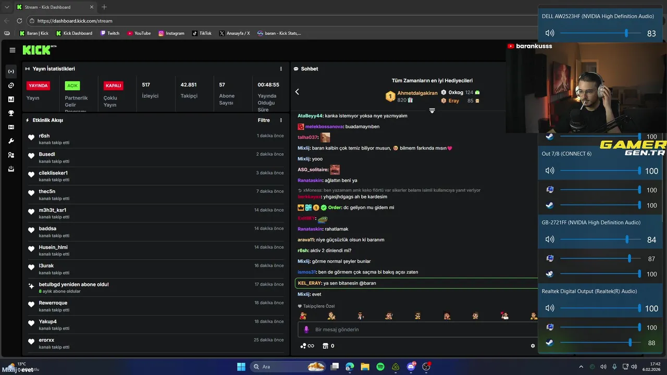The height and width of the screenshot is (375, 667).
Task: Click the KAPALI multistream badge
Action: pos(113,85)
